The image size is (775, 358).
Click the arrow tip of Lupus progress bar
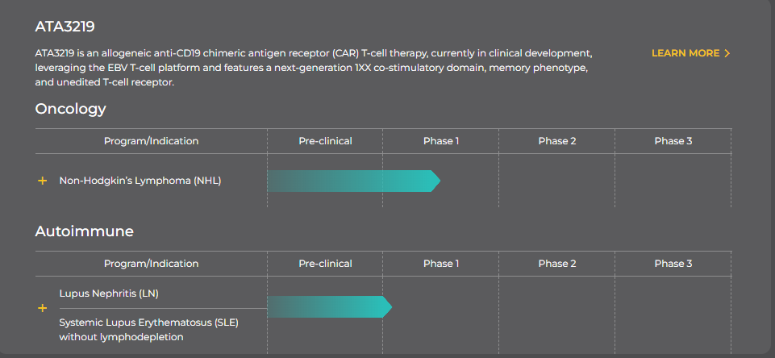pyautogui.click(x=387, y=307)
